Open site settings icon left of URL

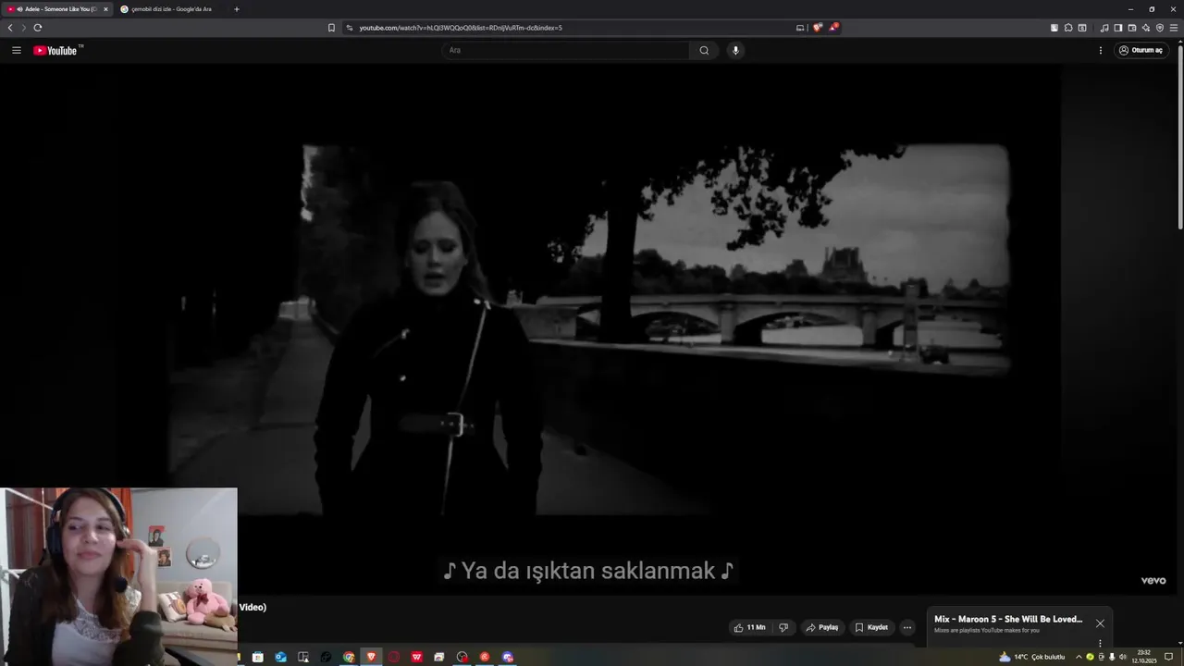350,28
